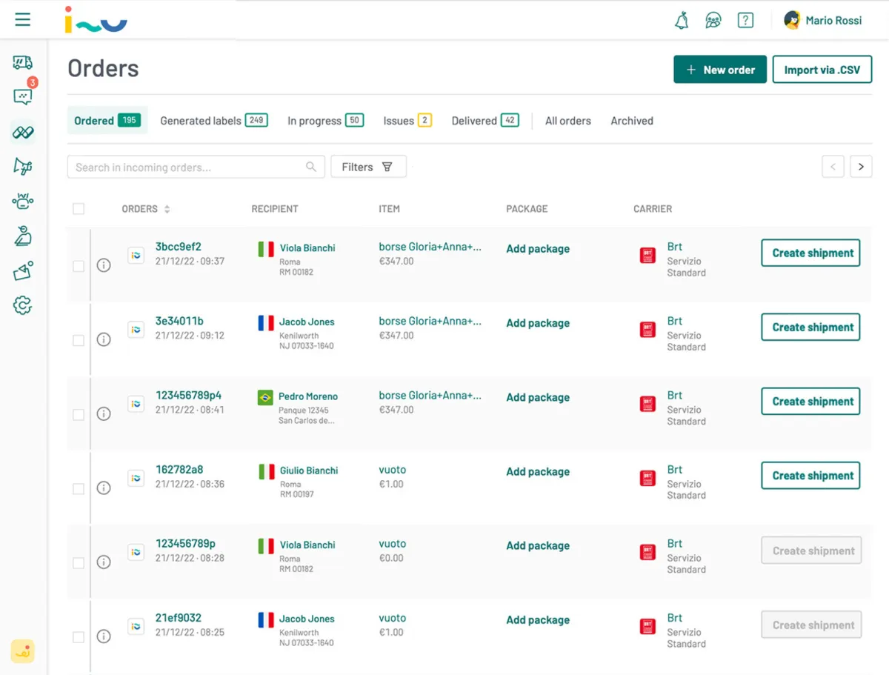This screenshot has height=675, width=889.
Task: Switch to the Issues tab
Action: pyautogui.click(x=407, y=120)
